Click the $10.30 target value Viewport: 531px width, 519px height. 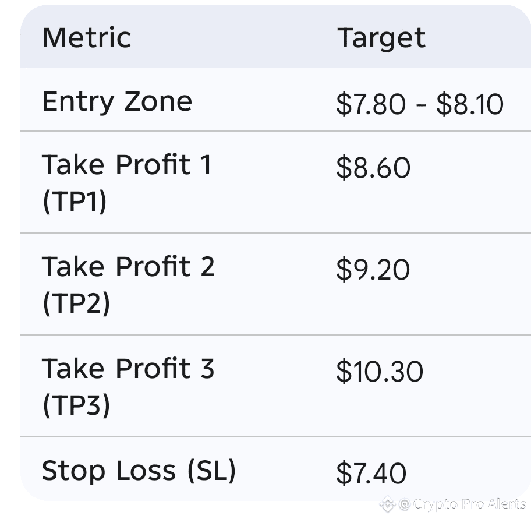(379, 372)
